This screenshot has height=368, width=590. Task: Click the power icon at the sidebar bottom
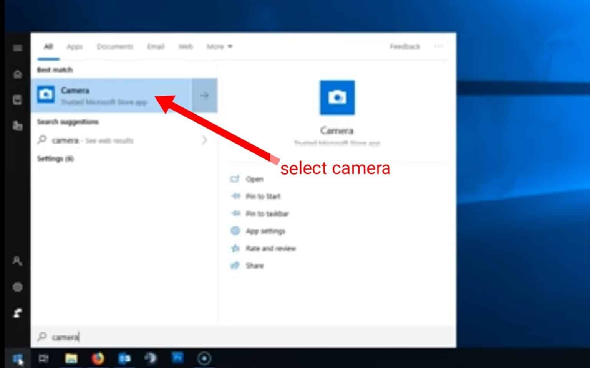pos(17,312)
